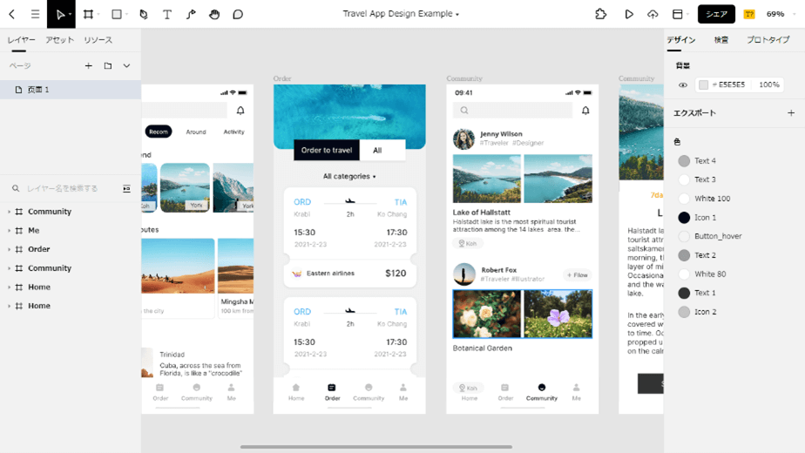Expand the Me layer
The height and width of the screenshot is (453, 805).
10,231
